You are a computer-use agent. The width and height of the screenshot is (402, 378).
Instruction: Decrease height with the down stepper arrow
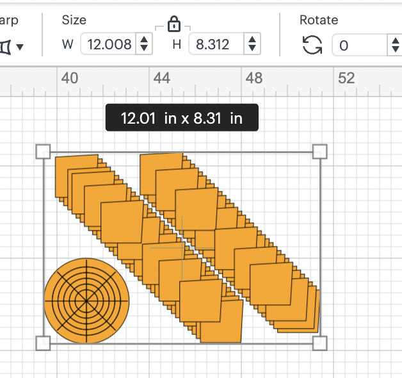coord(252,48)
